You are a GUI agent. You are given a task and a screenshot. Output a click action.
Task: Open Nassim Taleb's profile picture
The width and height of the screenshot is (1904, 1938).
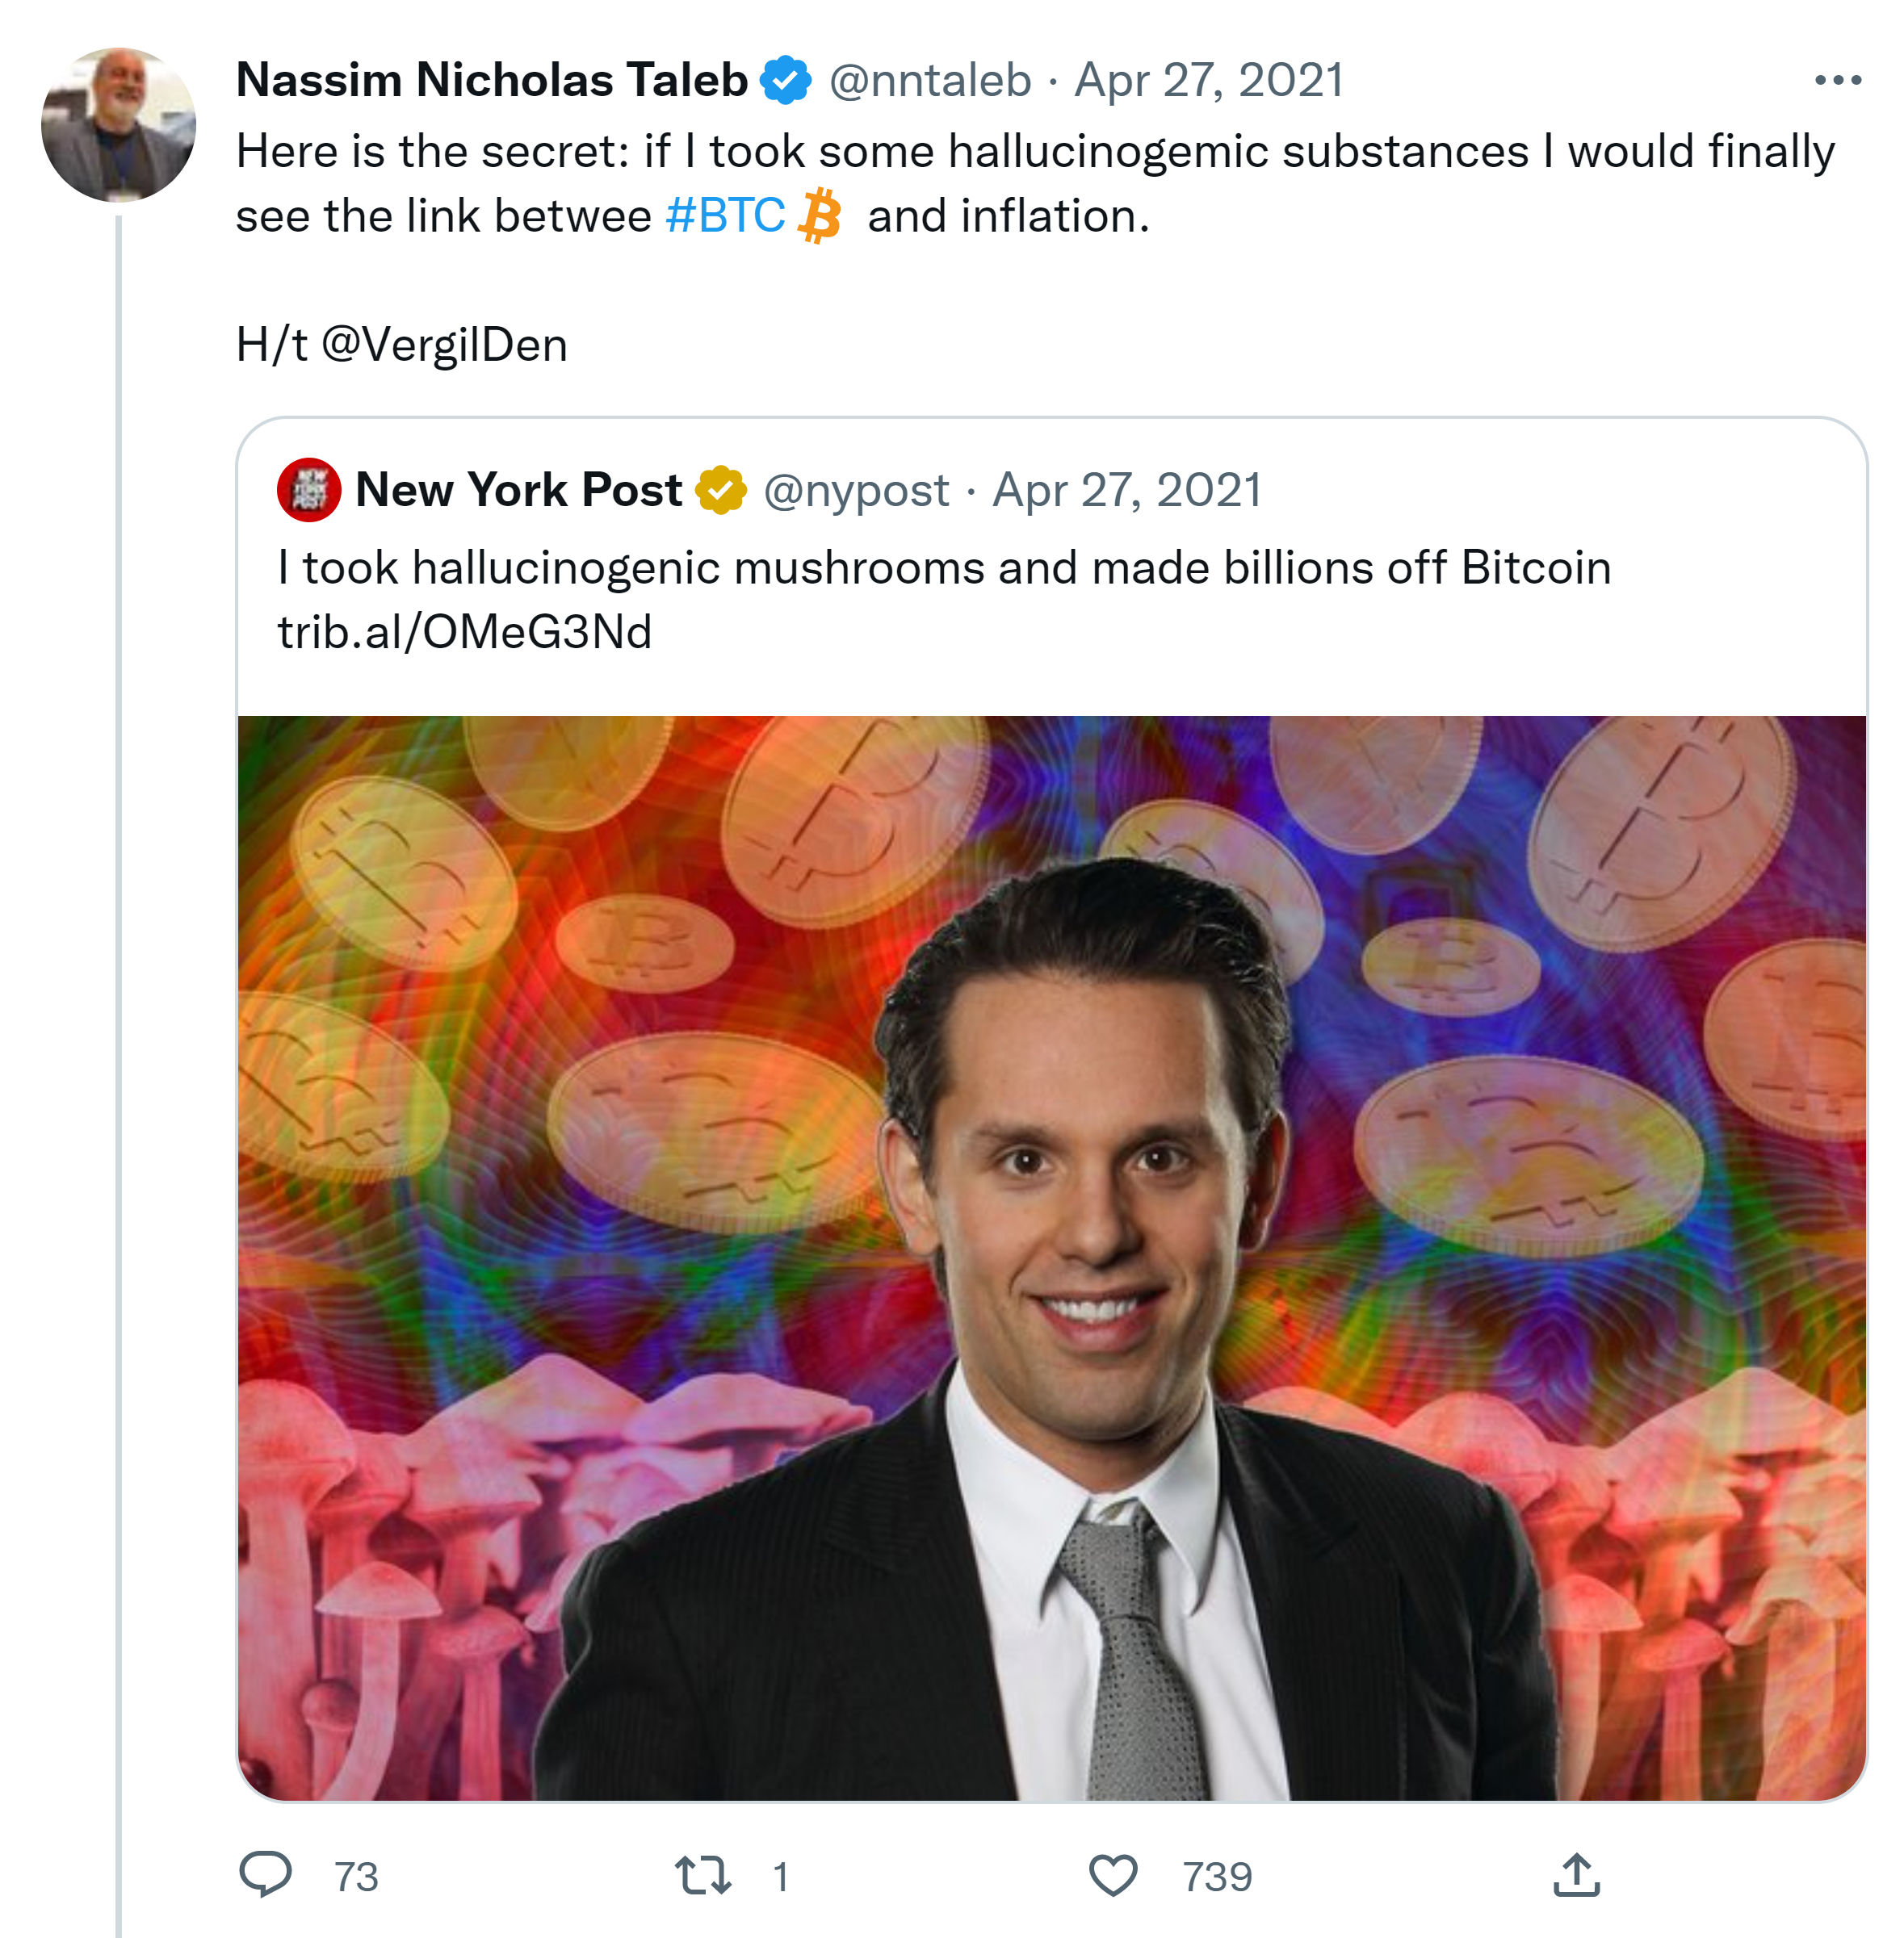click(x=118, y=125)
